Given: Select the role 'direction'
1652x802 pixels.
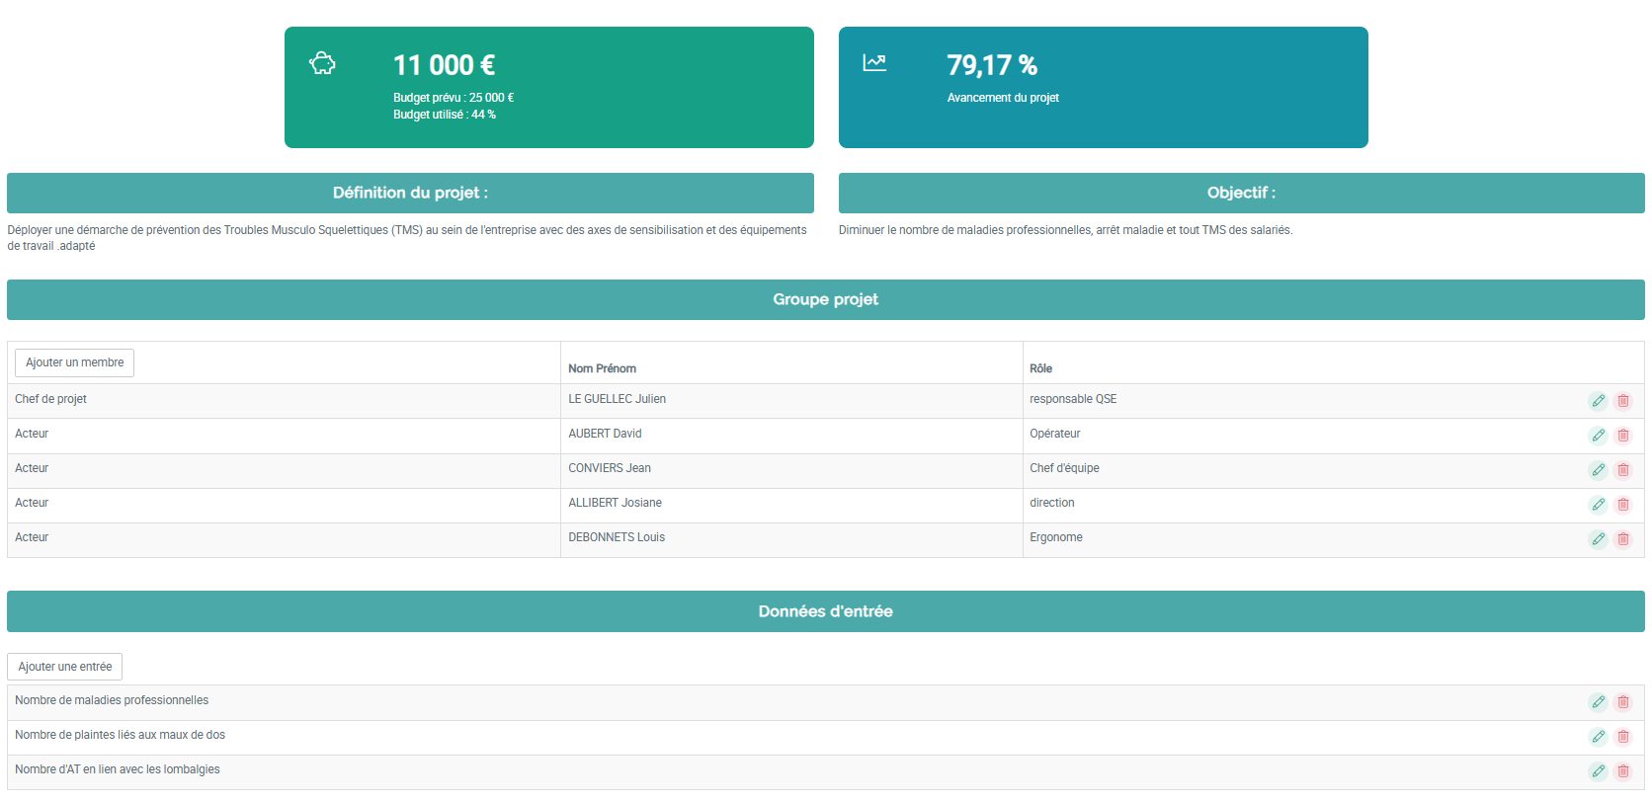Looking at the screenshot, I should pyautogui.click(x=1051, y=503).
